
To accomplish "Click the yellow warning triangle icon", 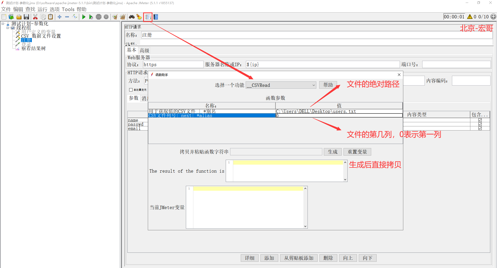I will point(470,17).
